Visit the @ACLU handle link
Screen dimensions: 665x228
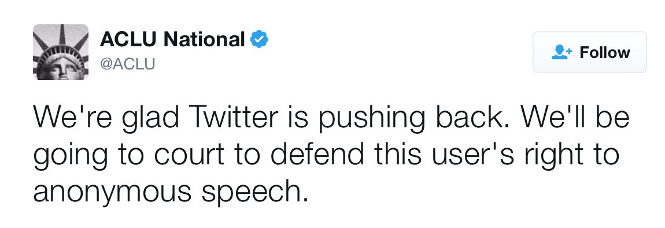pos(128,64)
